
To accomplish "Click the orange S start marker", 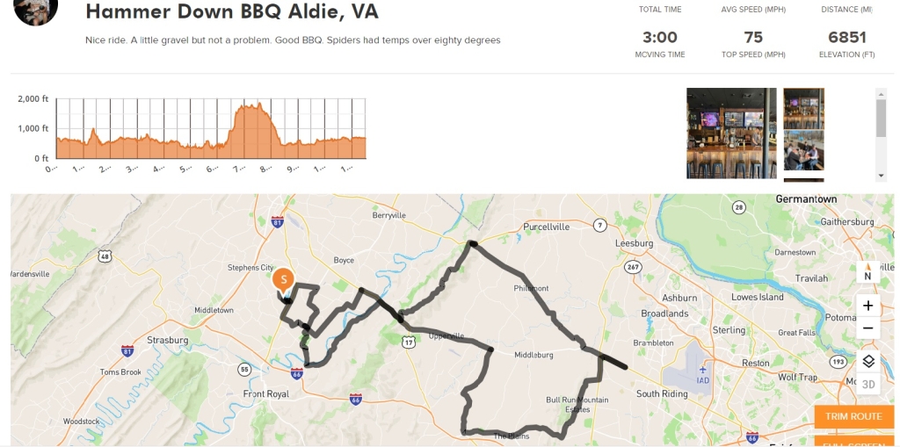I will [283, 279].
